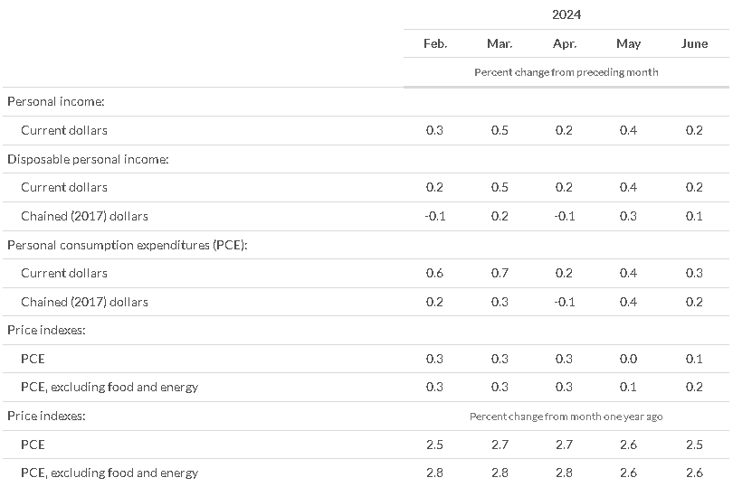Select the June column header
Viewport: 733px width, 487px height.
click(x=694, y=43)
